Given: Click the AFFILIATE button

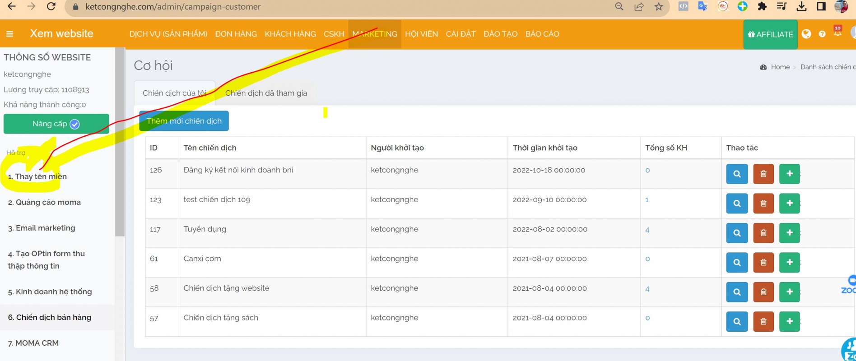Looking at the screenshot, I should point(770,35).
